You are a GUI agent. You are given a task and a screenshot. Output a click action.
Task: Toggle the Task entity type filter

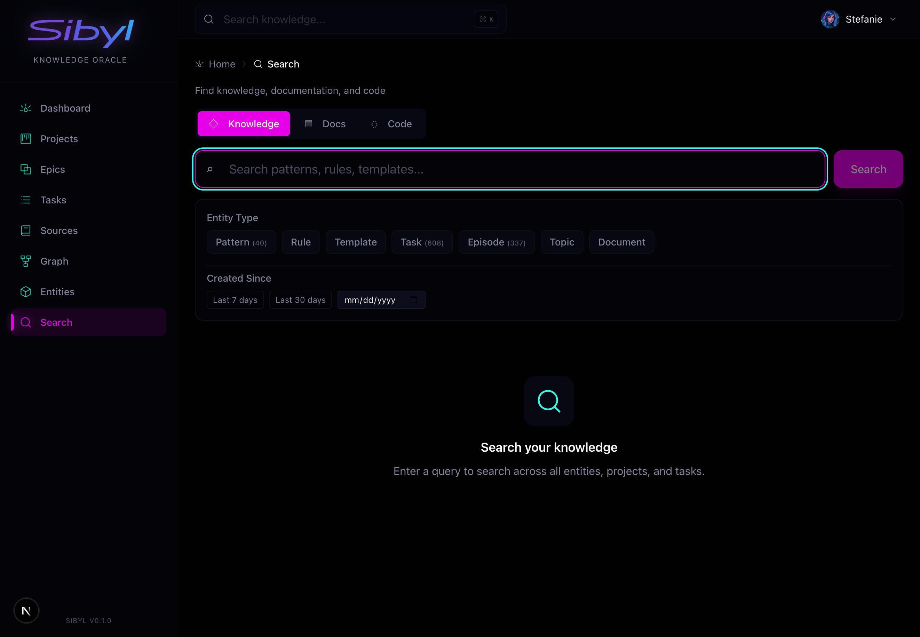click(x=422, y=242)
